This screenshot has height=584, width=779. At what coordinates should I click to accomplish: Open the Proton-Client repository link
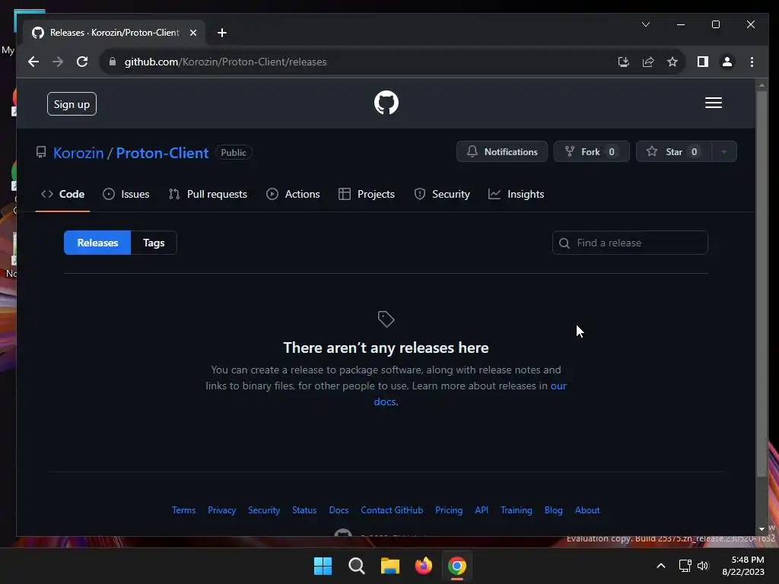pos(163,153)
